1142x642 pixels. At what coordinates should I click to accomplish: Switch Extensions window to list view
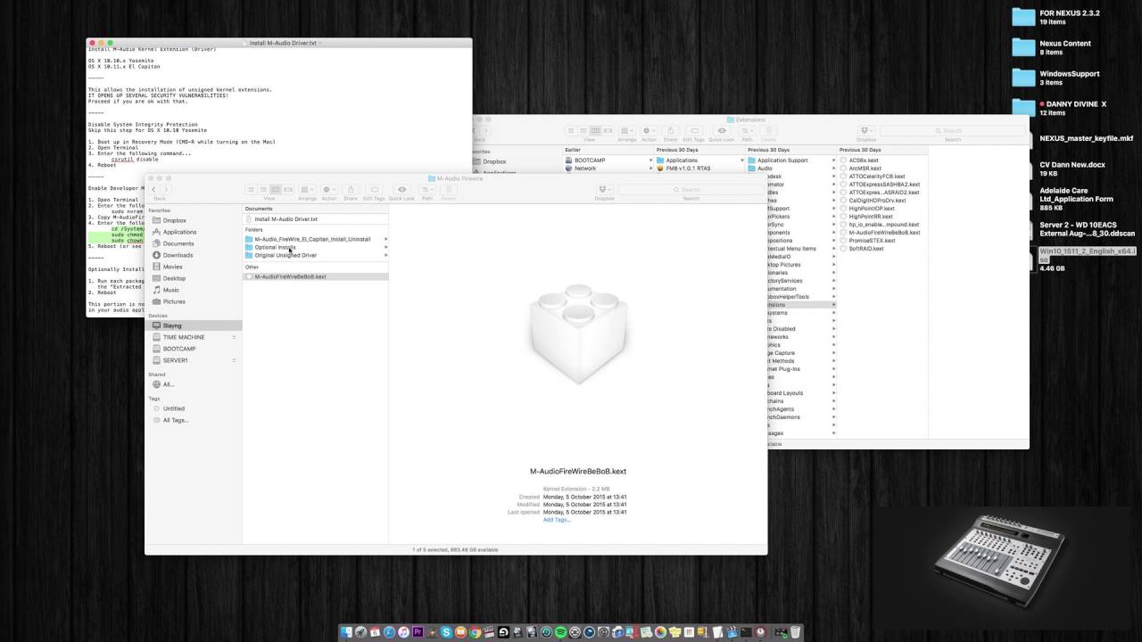coord(583,131)
